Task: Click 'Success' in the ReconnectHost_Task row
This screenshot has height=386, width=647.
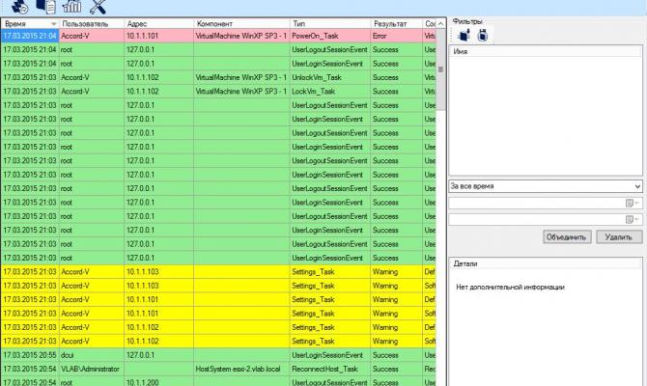Action: [x=396, y=369]
